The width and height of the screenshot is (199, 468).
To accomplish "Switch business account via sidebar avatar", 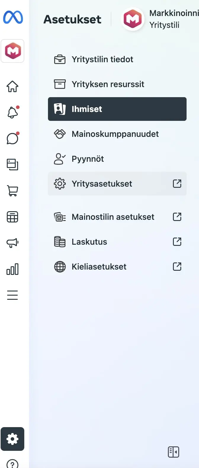I will 12,51.
